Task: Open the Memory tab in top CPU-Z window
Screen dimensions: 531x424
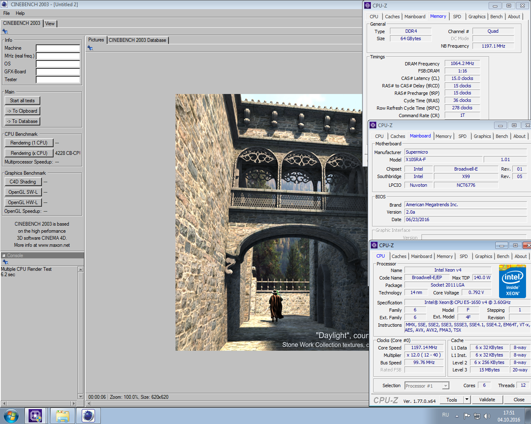Action: coord(438,16)
